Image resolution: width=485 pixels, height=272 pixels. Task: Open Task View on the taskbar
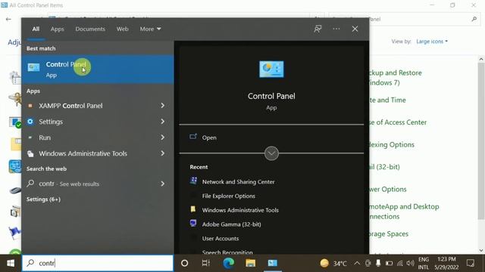tap(205, 263)
